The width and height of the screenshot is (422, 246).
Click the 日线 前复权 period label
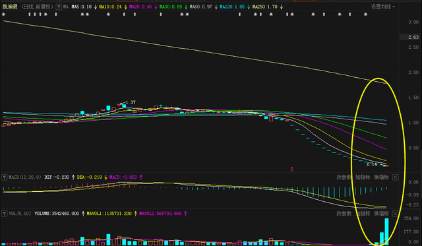tap(37, 7)
